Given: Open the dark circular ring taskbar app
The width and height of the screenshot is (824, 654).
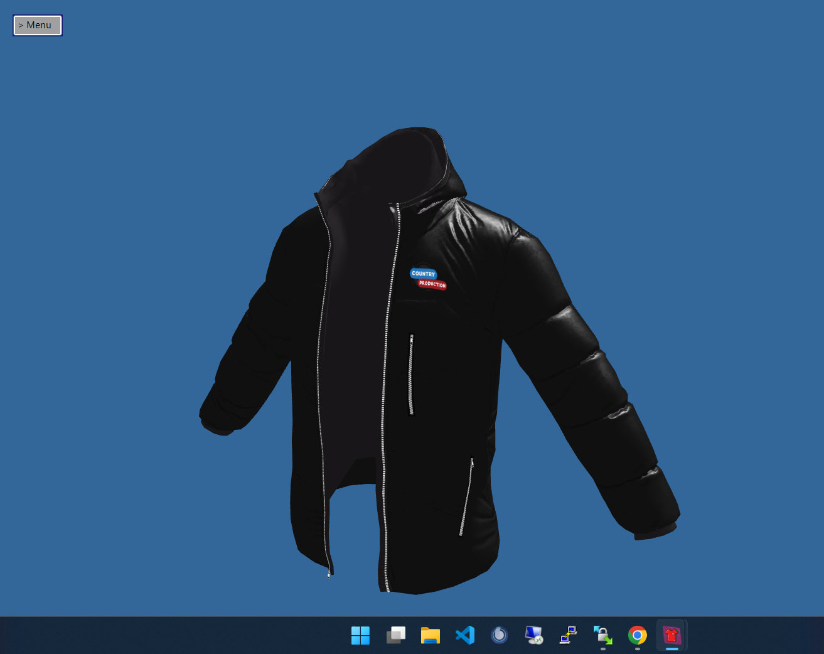Looking at the screenshot, I should [500, 635].
